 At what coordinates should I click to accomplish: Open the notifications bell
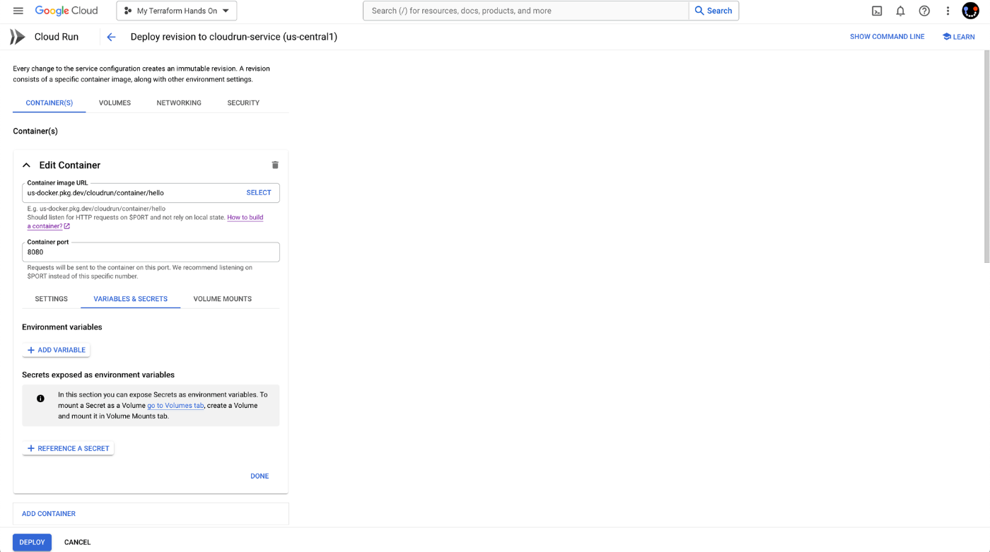pyautogui.click(x=900, y=11)
